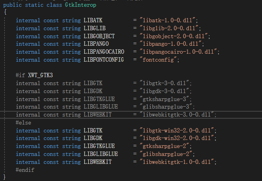
Task: Click the "libgdk-3-0.dll" string
Action: tap(164, 91)
